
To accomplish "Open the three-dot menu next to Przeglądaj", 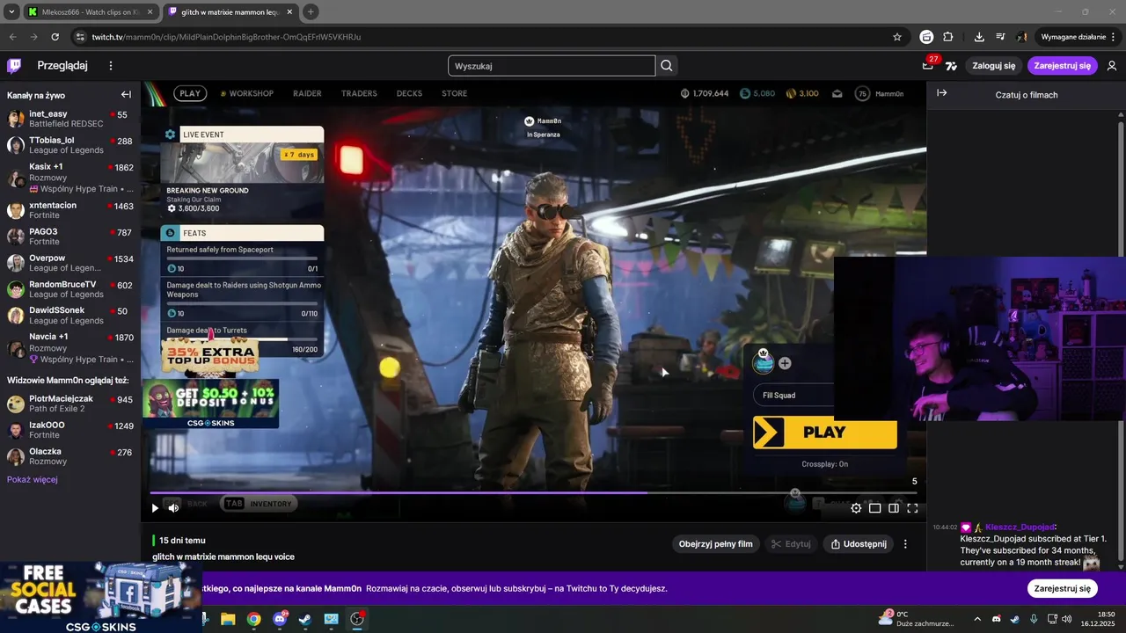I will pos(111,66).
